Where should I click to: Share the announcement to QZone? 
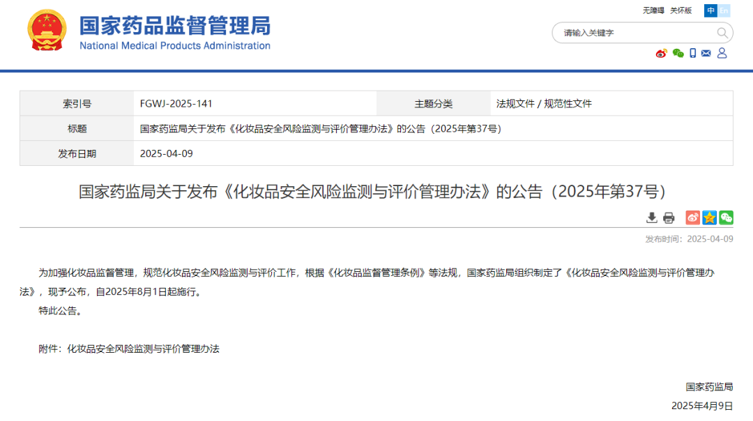coord(709,217)
